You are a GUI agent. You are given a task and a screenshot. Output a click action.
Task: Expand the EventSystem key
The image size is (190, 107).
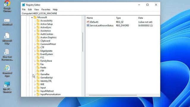[x=35, y=54]
